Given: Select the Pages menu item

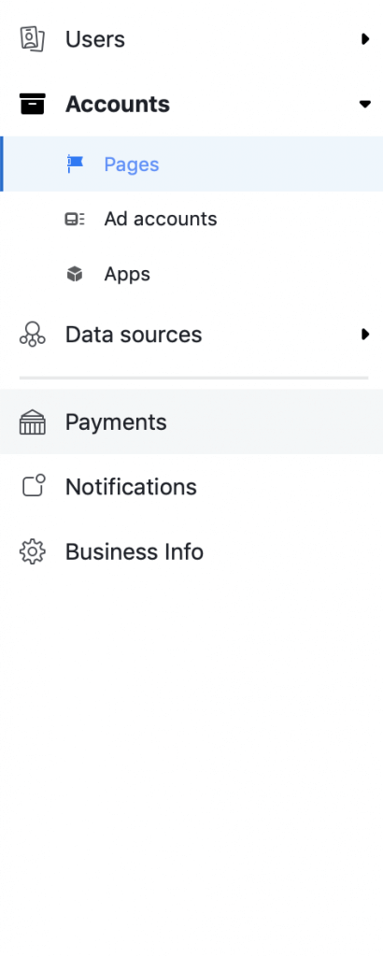Looking at the screenshot, I should [191, 164].
